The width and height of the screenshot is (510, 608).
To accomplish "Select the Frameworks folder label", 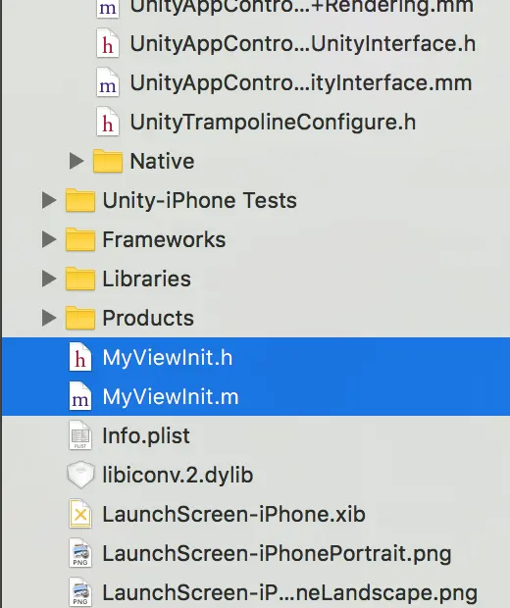I will click(164, 239).
